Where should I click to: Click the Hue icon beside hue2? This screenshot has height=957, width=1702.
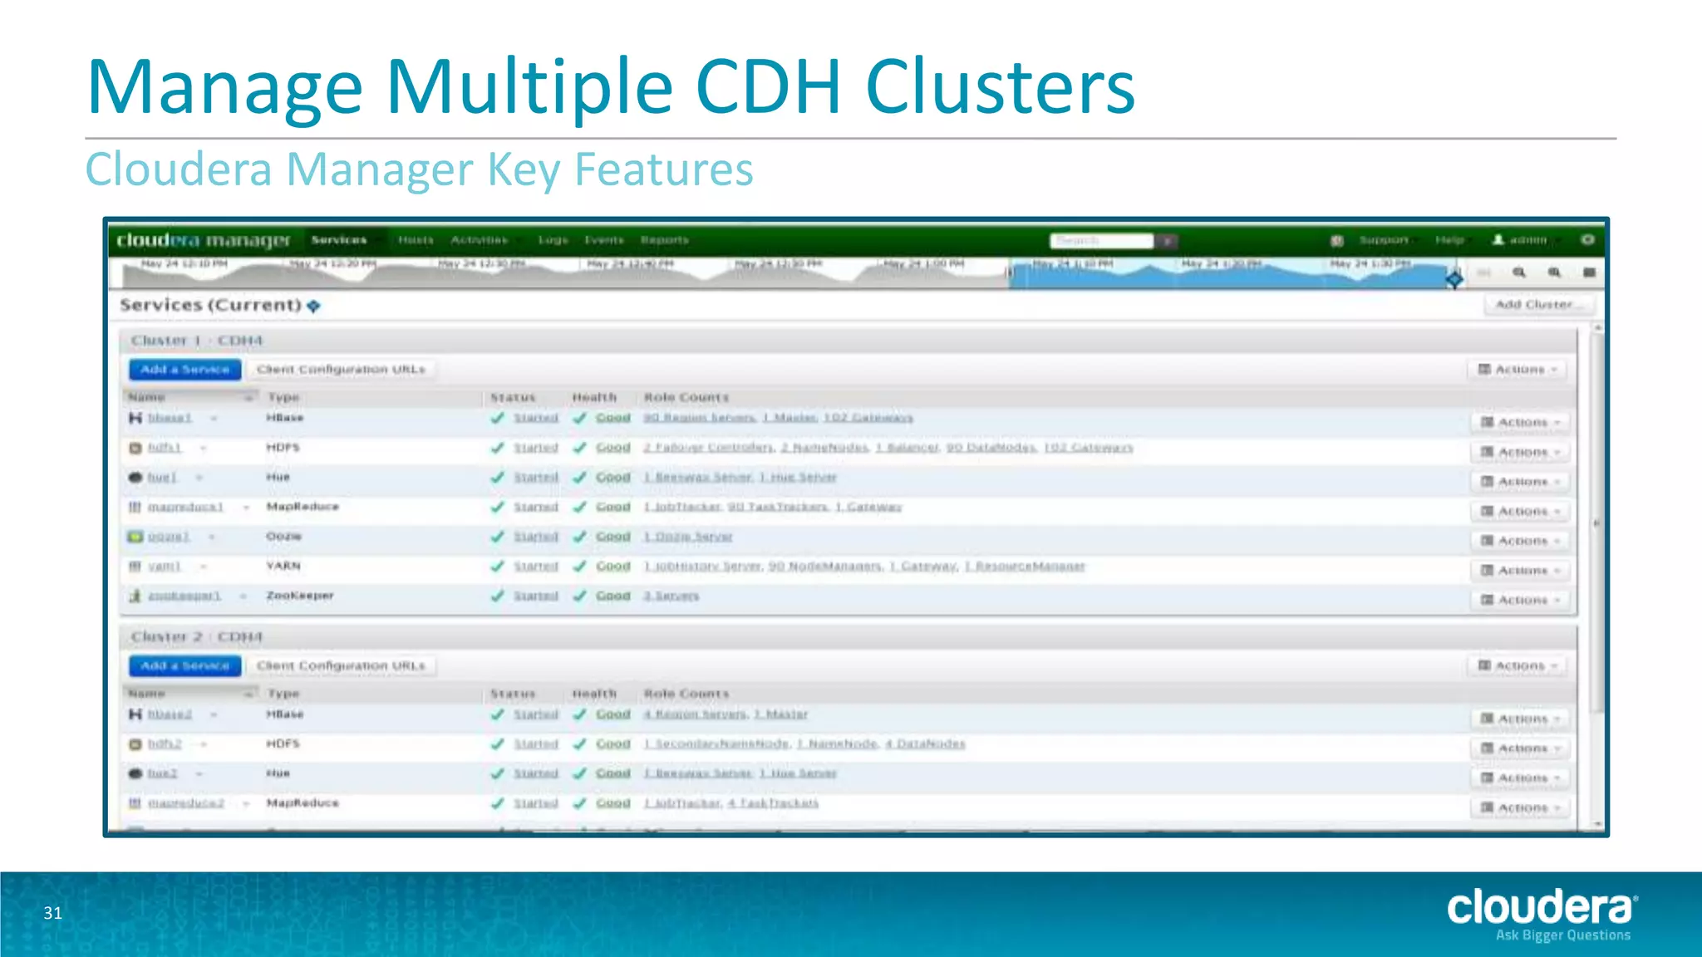click(135, 773)
